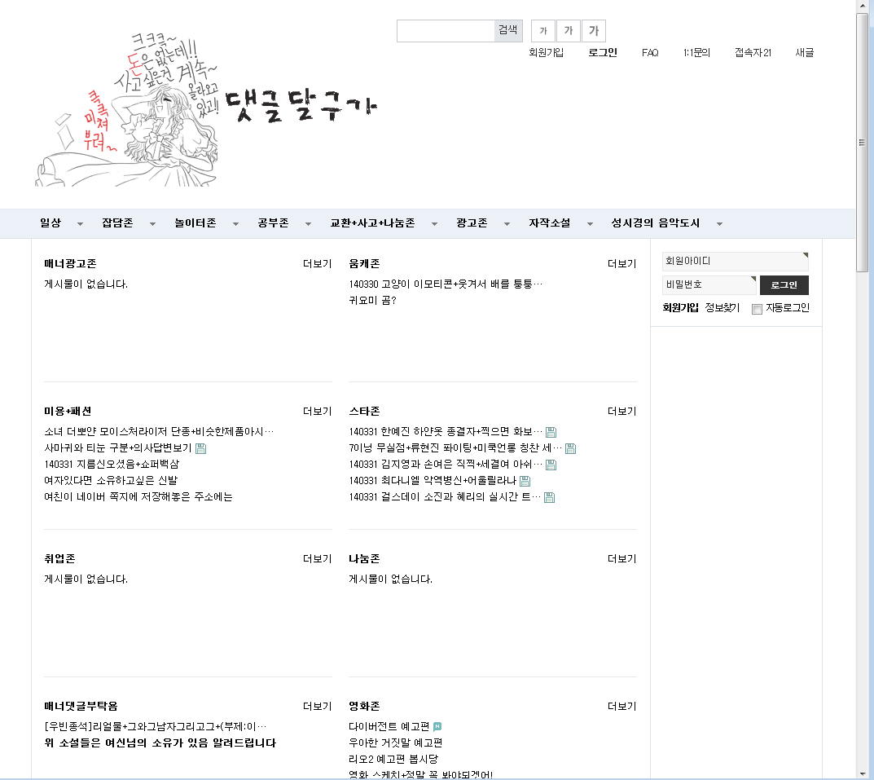Click the medium 가 font size button
This screenshot has height=780, width=874.
point(568,31)
